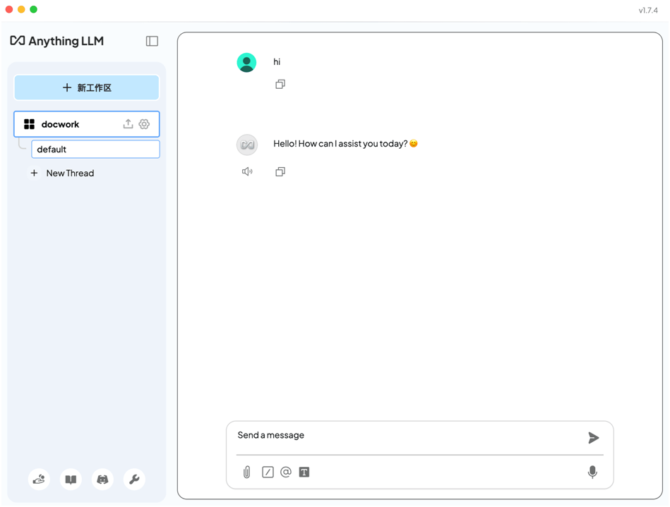Open text size options T icon

click(x=304, y=472)
